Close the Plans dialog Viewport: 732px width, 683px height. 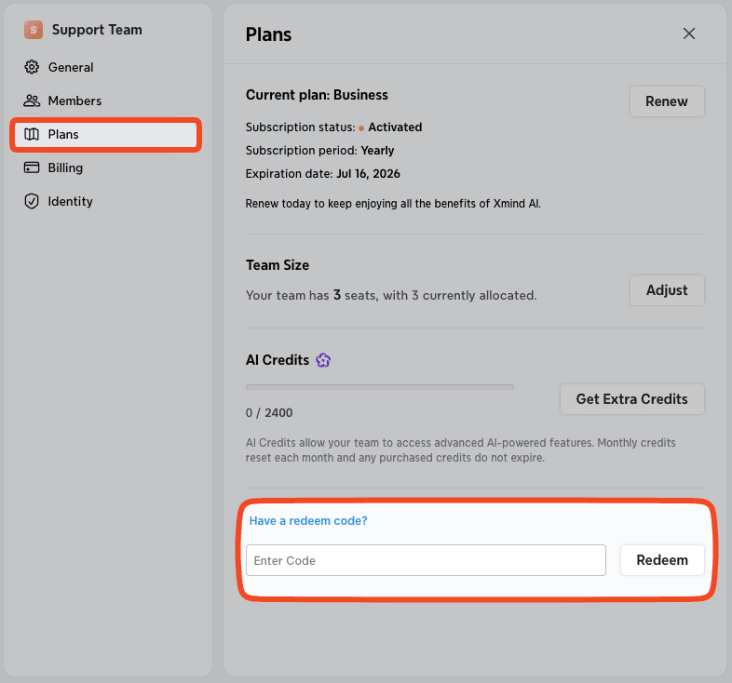(x=689, y=33)
